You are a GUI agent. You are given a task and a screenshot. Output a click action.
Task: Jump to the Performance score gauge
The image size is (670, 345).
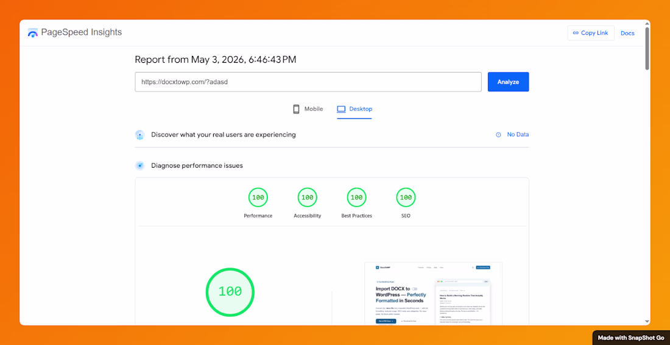pos(258,197)
